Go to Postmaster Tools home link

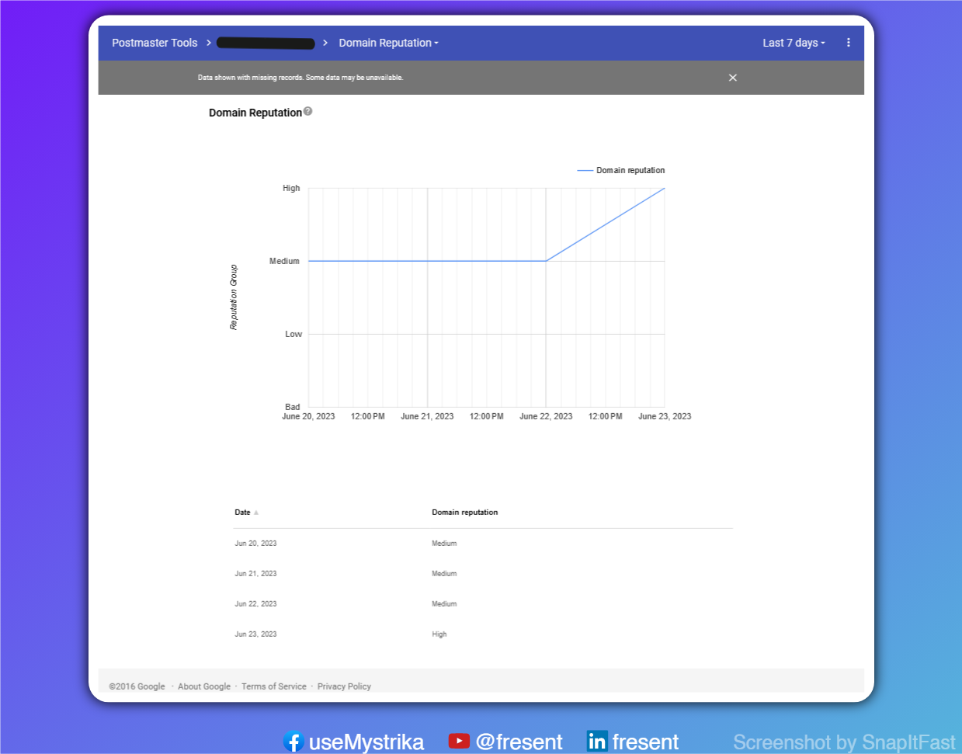[x=155, y=43]
